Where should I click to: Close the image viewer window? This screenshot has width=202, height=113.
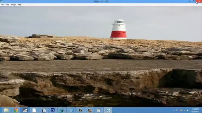[199, 1]
